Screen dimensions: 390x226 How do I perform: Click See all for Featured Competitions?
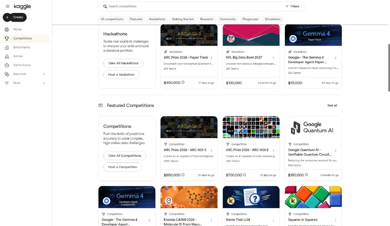tap(332, 105)
